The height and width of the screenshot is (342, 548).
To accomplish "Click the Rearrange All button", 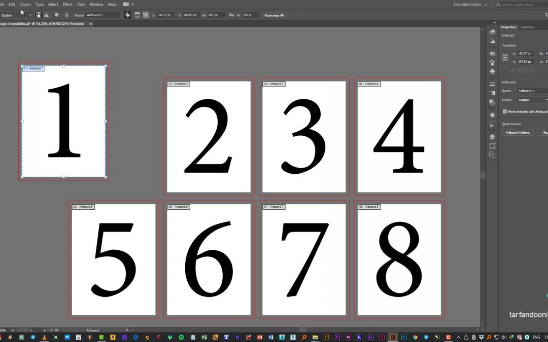I will pyautogui.click(x=275, y=15).
